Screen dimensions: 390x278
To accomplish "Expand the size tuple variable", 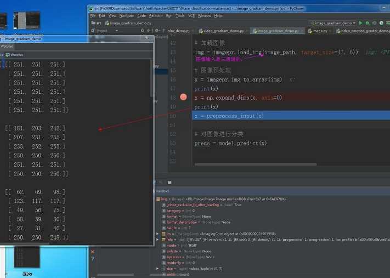I will 157,269.
